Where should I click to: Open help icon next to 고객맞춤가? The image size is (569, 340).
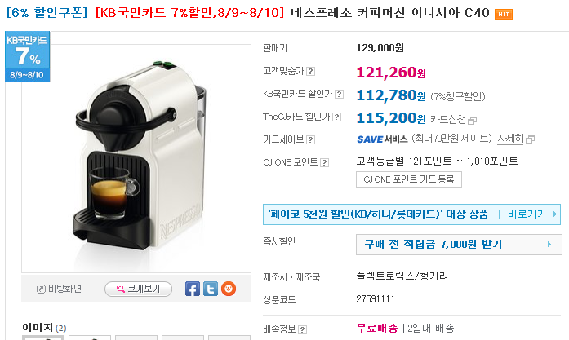click(x=311, y=72)
